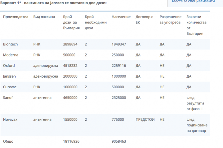Click the Curevac manufacturer cell

click(10, 87)
